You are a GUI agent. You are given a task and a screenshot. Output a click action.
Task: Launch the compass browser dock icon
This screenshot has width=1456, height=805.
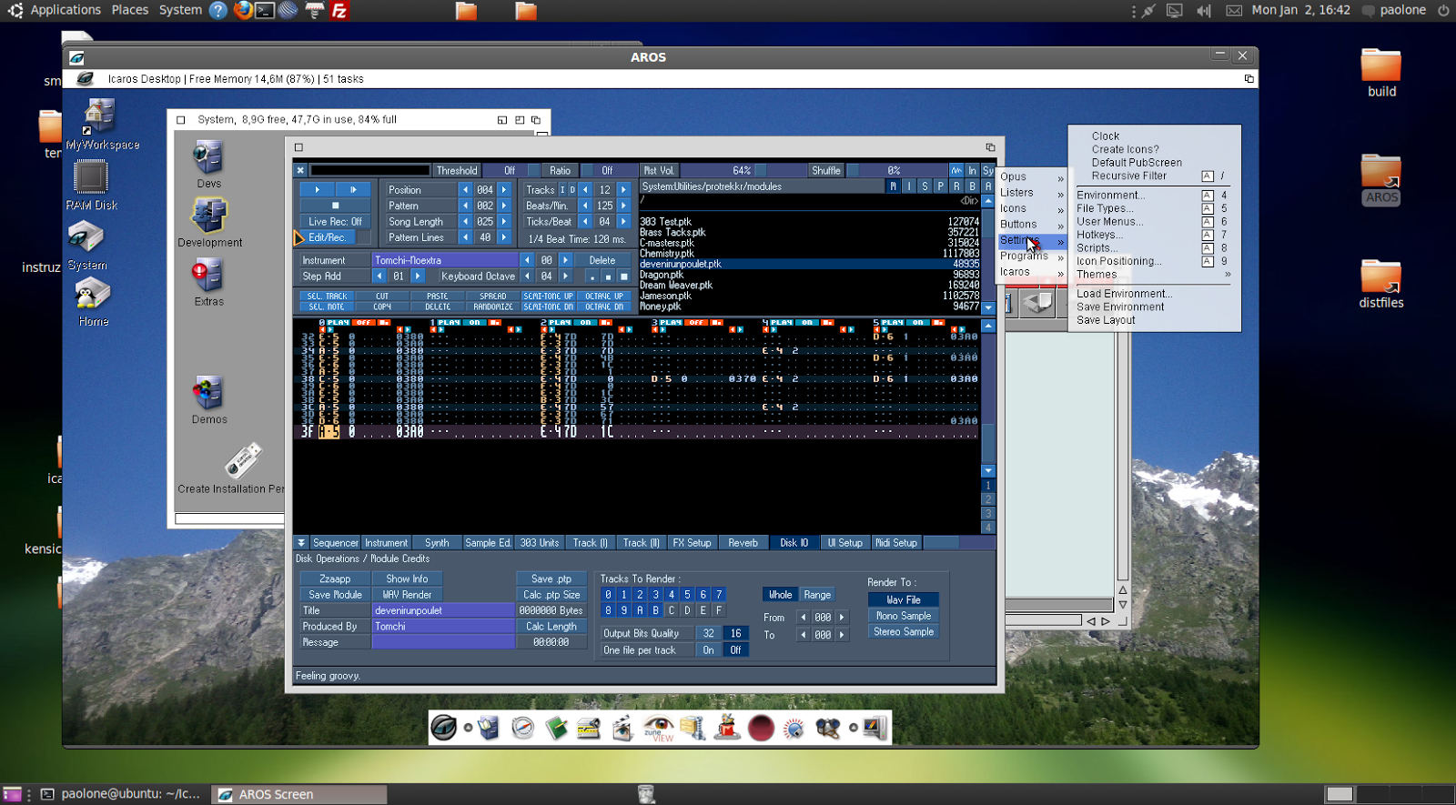pos(522,728)
